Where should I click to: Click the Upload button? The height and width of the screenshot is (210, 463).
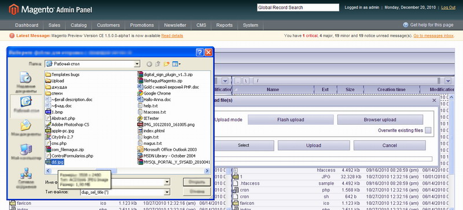pyautogui.click(x=314, y=145)
